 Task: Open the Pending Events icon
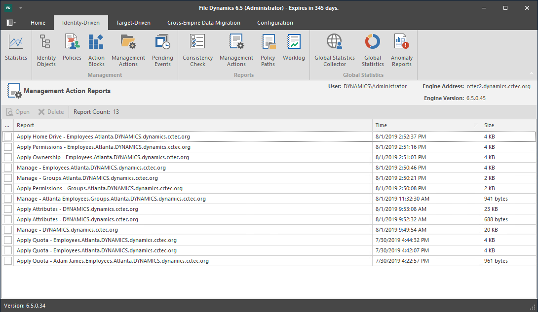[x=162, y=50]
